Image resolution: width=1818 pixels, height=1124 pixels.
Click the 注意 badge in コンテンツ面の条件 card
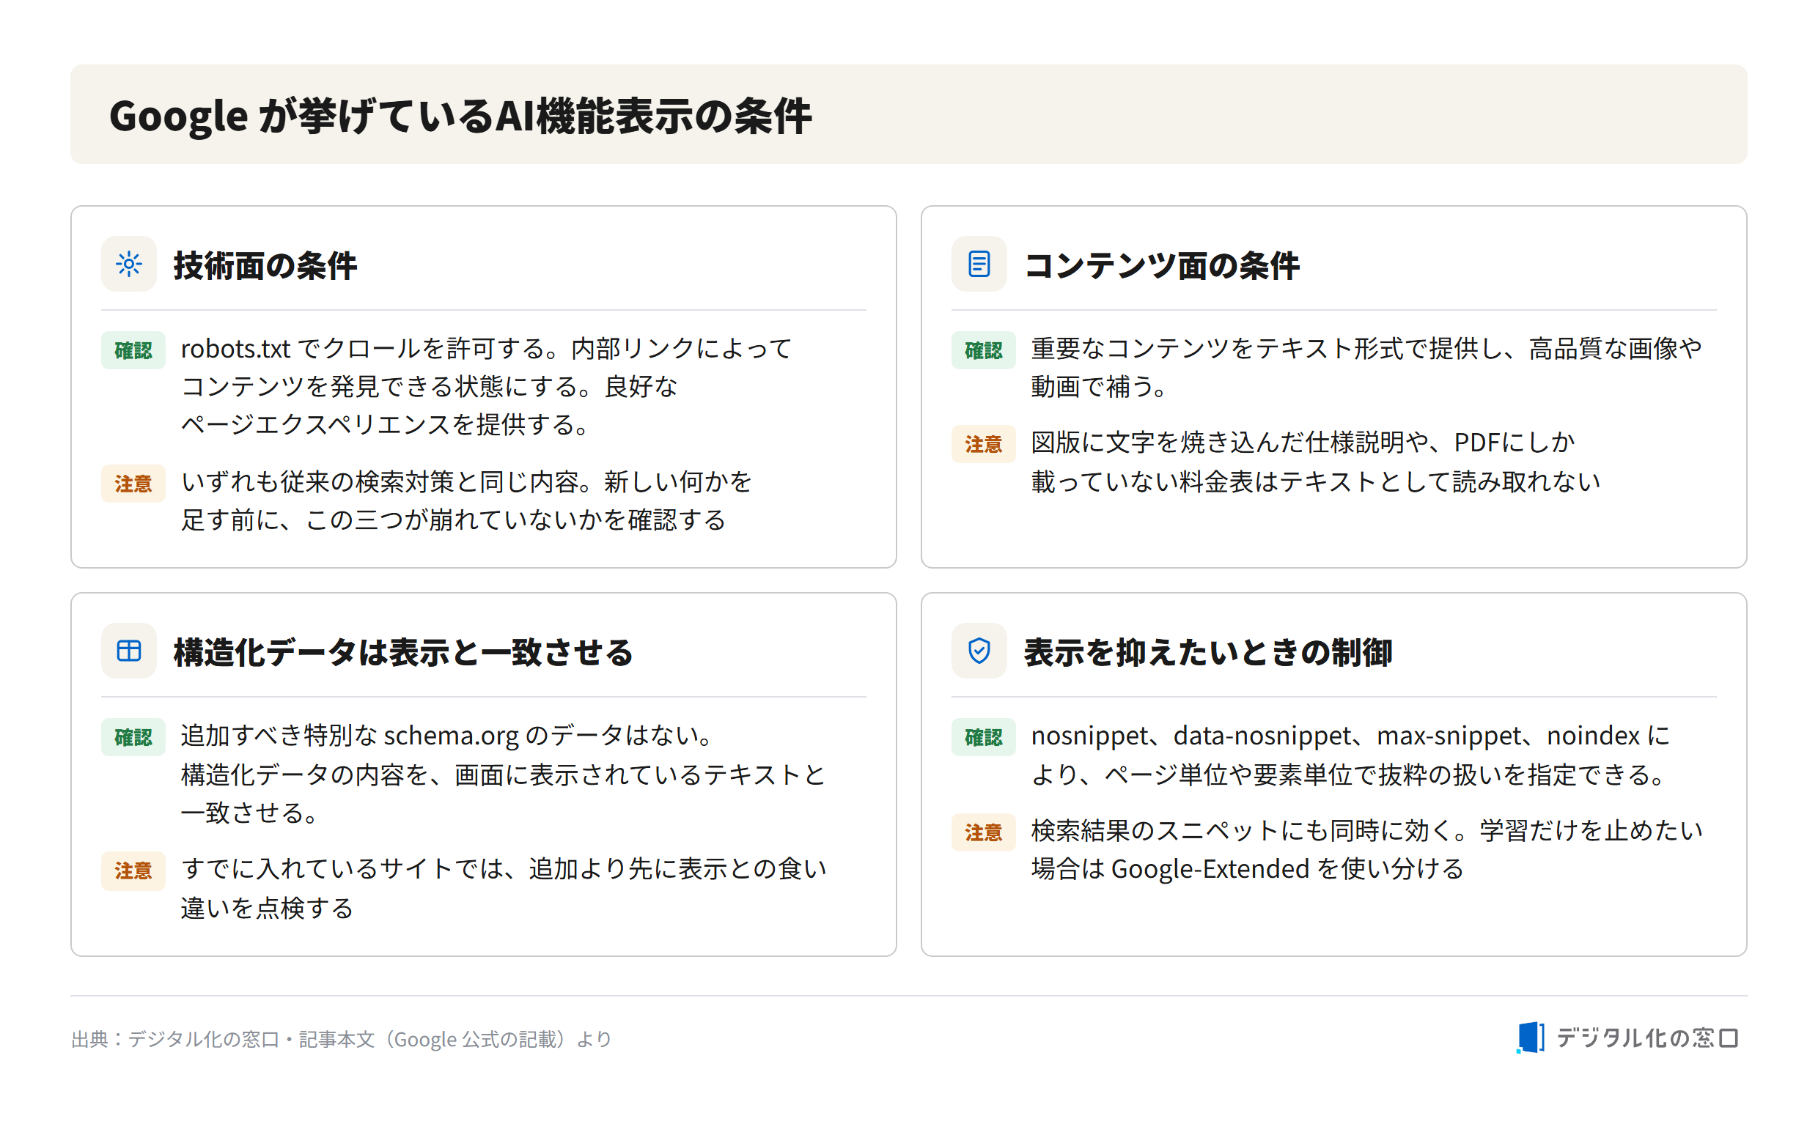tap(983, 445)
